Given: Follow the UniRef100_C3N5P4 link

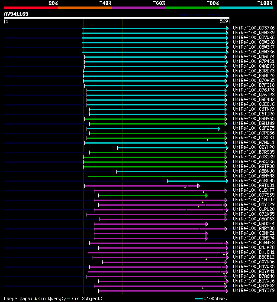Looking at the screenshot, I should point(254,238).
